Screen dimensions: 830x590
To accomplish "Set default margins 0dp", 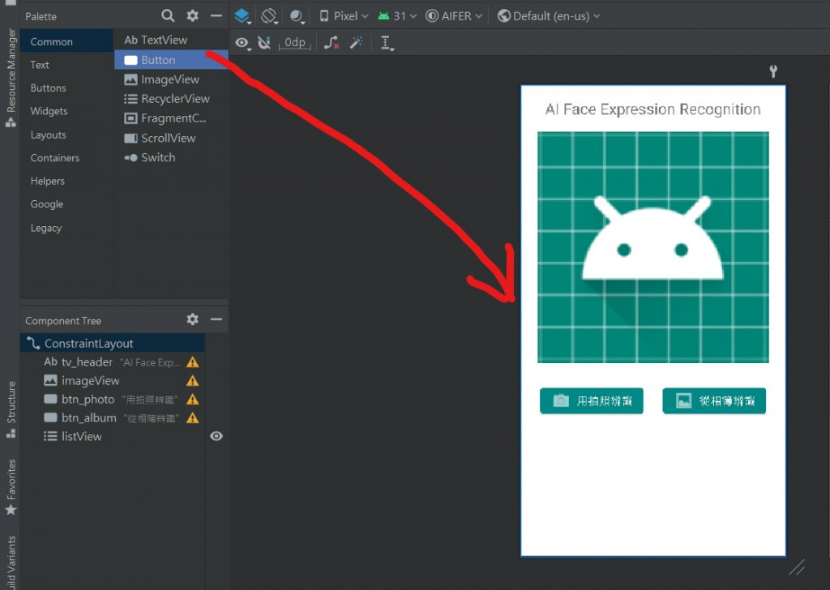I will click(295, 43).
